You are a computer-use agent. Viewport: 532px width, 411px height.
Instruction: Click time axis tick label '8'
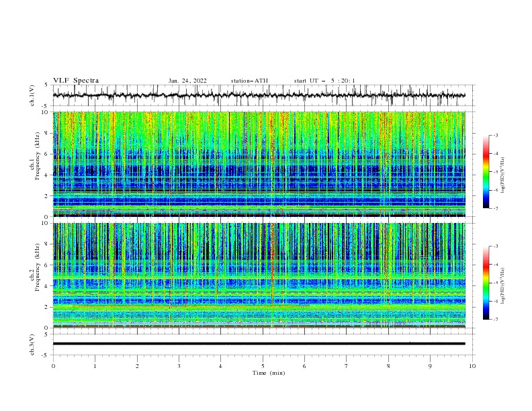pos(388,366)
